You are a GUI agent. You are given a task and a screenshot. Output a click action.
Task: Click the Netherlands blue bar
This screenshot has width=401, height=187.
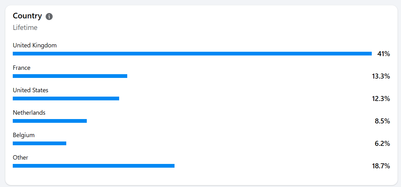click(50, 121)
